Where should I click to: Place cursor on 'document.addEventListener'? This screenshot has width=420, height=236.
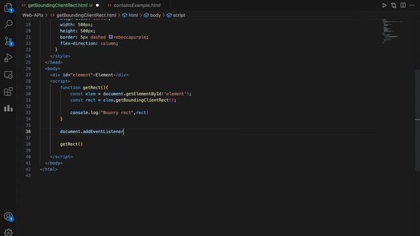point(92,132)
